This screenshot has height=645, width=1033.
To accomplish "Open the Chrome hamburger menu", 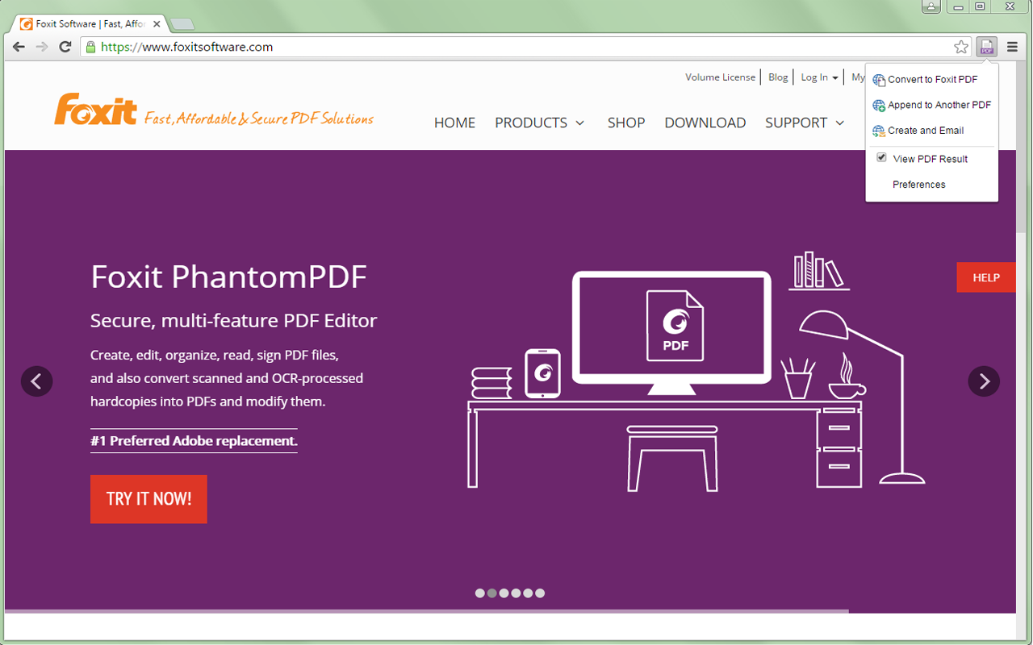I will (x=1012, y=47).
